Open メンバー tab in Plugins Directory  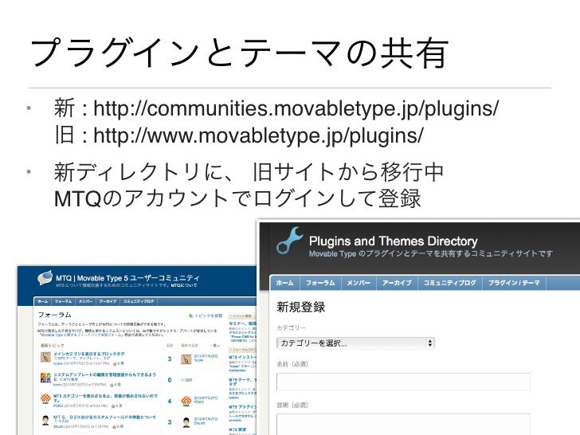point(359,283)
